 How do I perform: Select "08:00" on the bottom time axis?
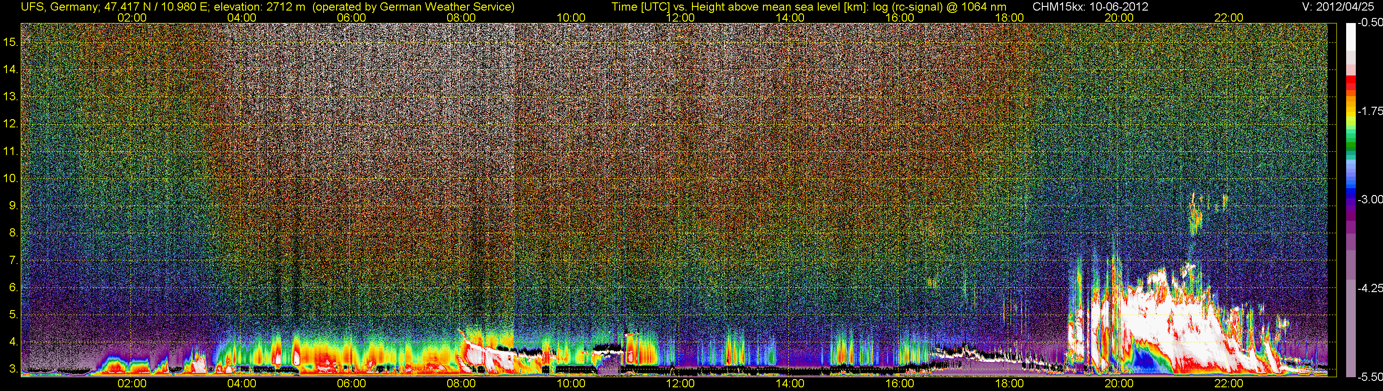[461, 384]
